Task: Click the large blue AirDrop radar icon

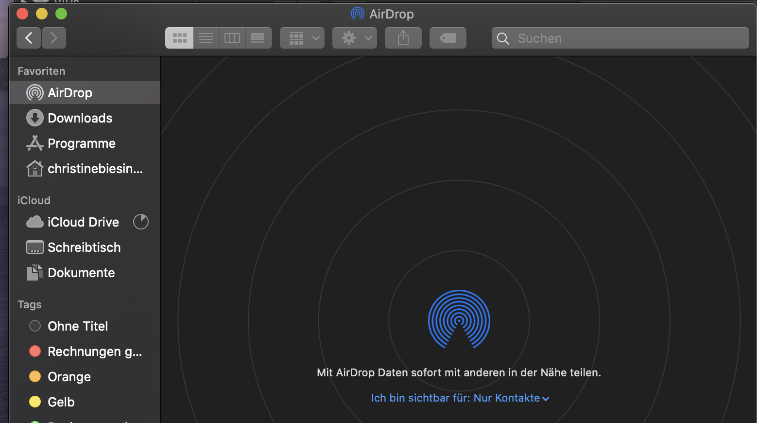Action: (459, 320)
